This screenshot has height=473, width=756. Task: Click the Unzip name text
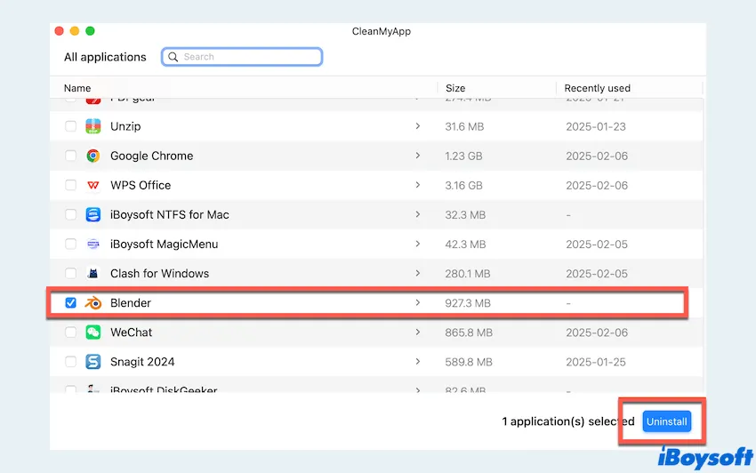(x=125, y=126)
